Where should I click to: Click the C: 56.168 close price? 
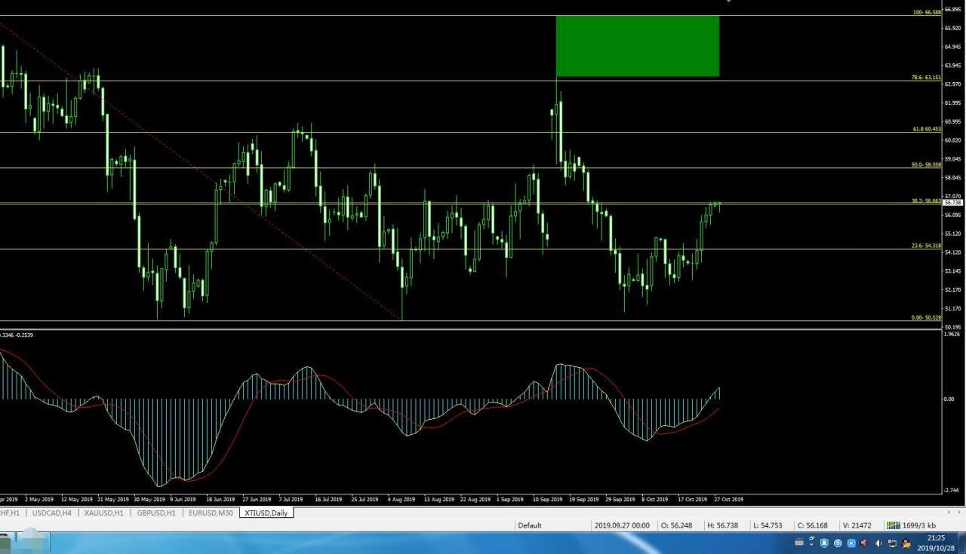pyautogui.click(x=814, y=525)
